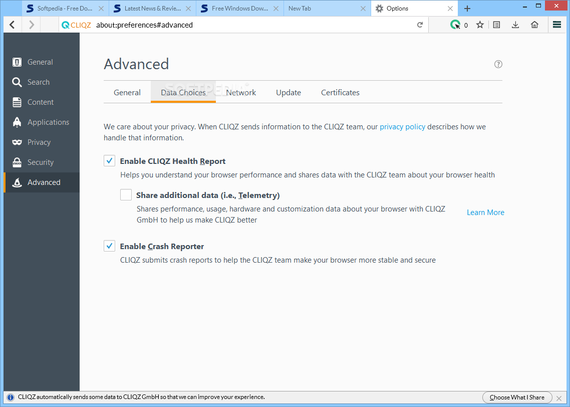Open Applications sidebar category
Screen dimensions: 570x407
pos(42,122)
